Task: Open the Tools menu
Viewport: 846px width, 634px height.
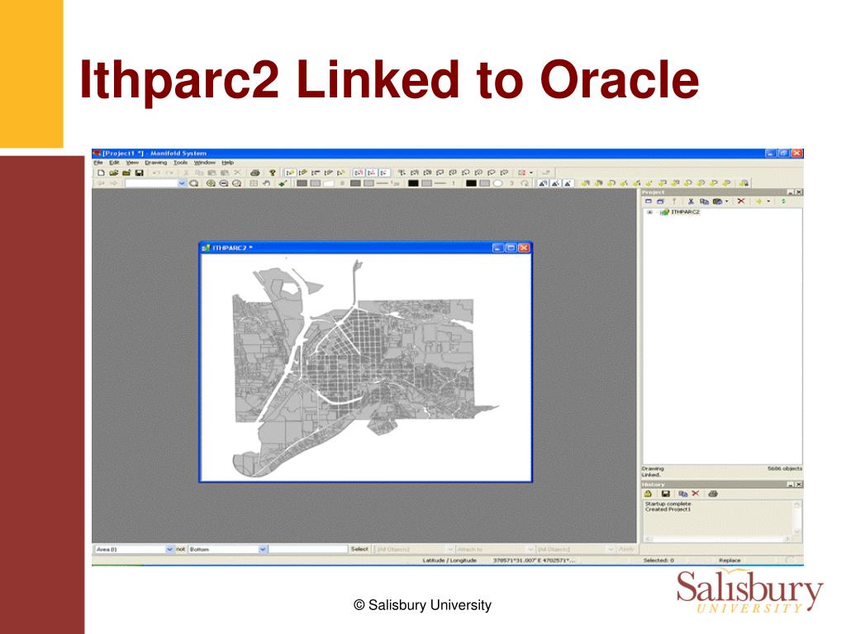Action: click(x=179, y=163)
